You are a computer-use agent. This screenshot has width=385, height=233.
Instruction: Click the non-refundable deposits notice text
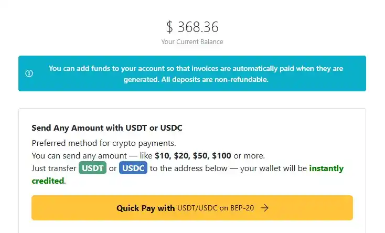click(x=215, y=79)
